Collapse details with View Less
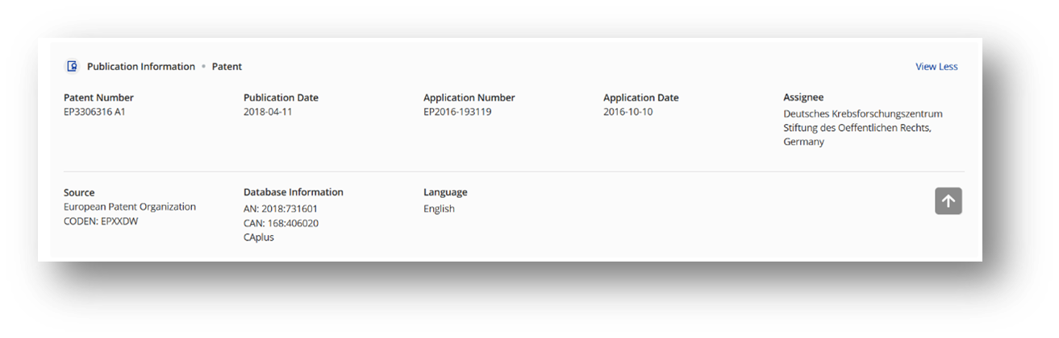 point(936,67)
